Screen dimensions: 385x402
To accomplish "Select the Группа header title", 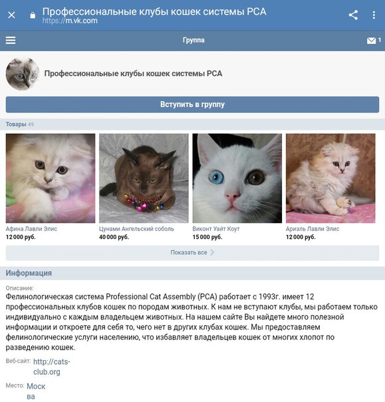I will 193,40.
